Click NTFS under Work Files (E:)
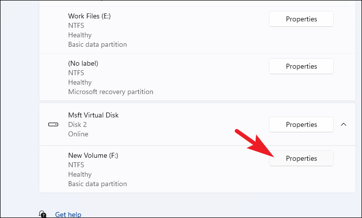The width and height of the screenshot is (362, 218). pyautogui.click(x=76, y=26)
